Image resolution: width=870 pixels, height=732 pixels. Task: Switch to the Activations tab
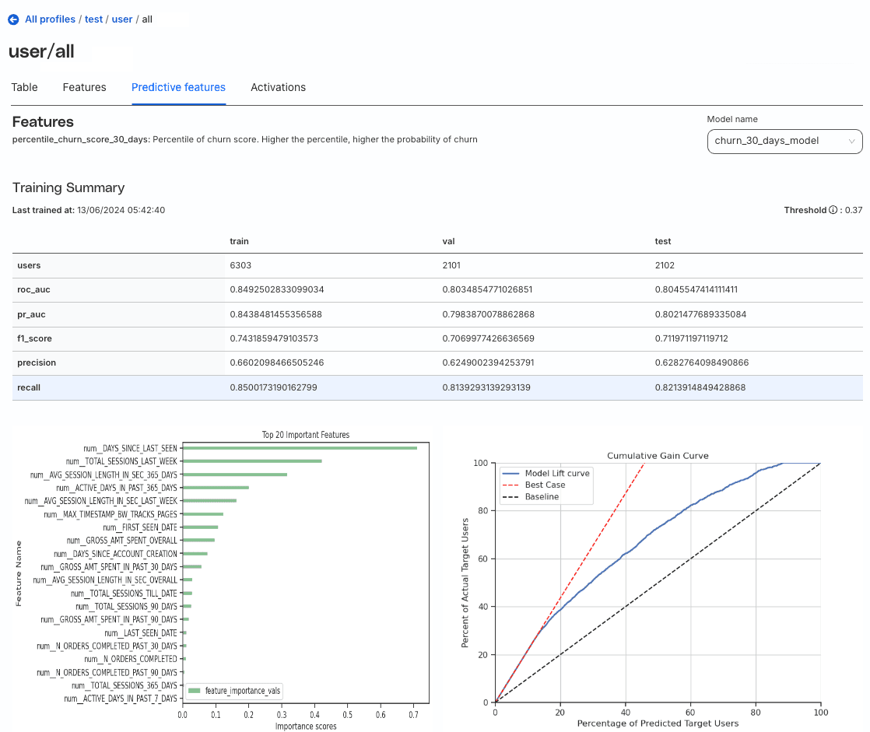point(278,87)
